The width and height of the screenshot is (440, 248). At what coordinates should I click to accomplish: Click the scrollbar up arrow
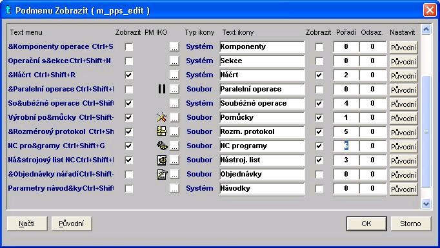pos(426,30)
